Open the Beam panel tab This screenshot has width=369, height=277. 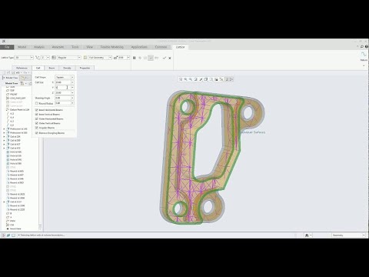(52, 68)
